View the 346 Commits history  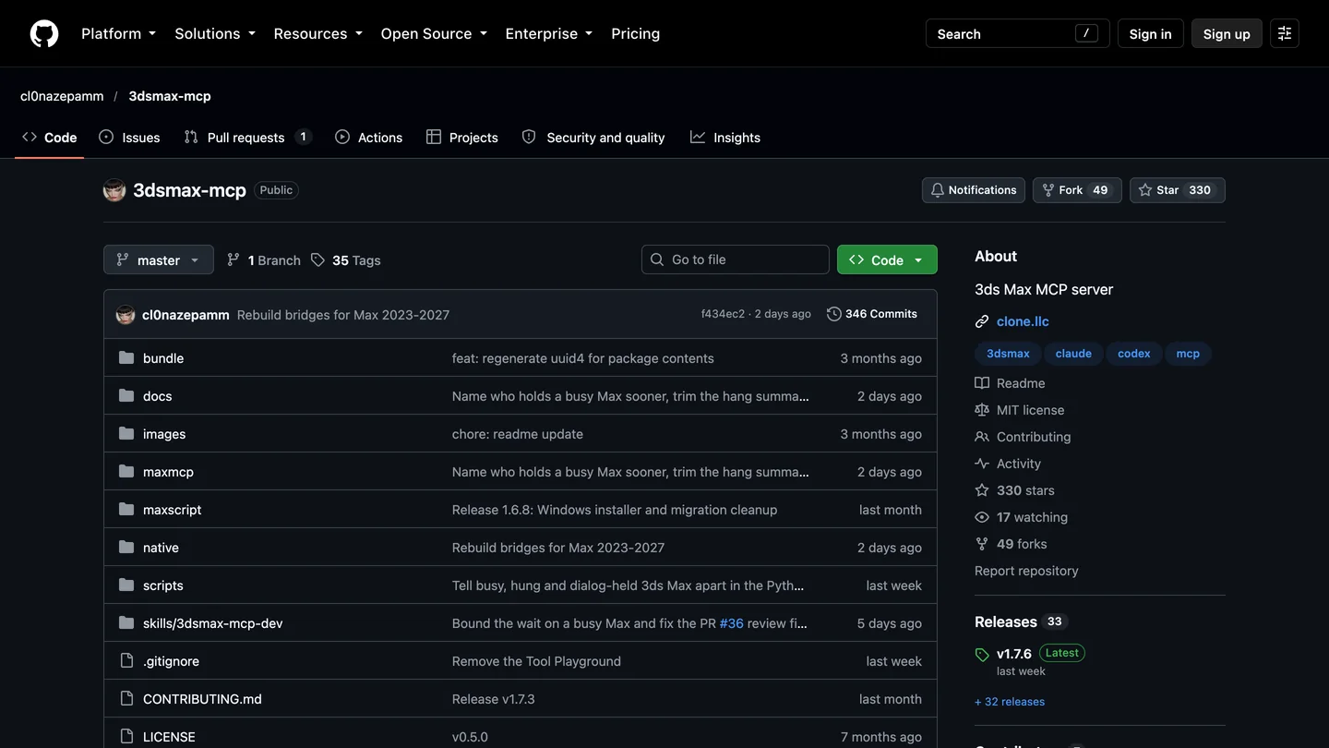point(872,314)
